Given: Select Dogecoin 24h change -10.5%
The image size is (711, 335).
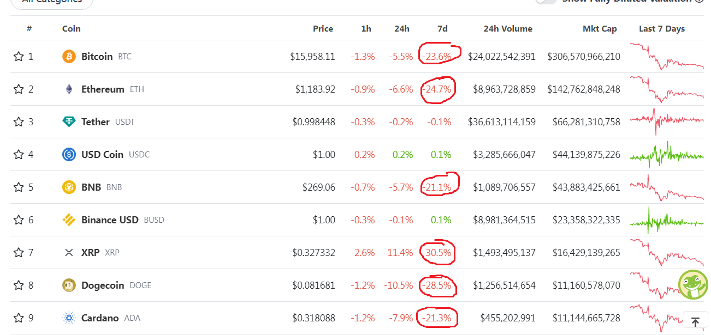Looking at the screenshot, I should point(398,285).
